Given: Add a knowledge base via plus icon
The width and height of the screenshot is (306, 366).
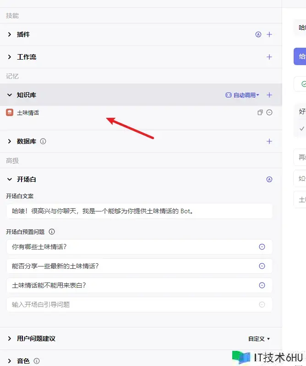Looking at the screenshot, I should 269,95.
